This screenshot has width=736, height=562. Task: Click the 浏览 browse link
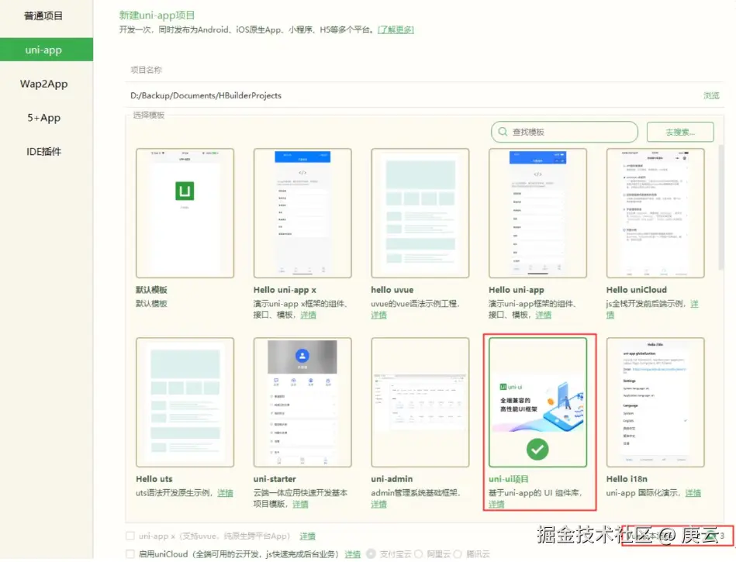point(711,95)
